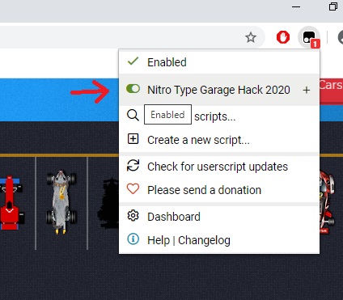Open the Help link
Viewport: 343px width, 300px height.
159,240
